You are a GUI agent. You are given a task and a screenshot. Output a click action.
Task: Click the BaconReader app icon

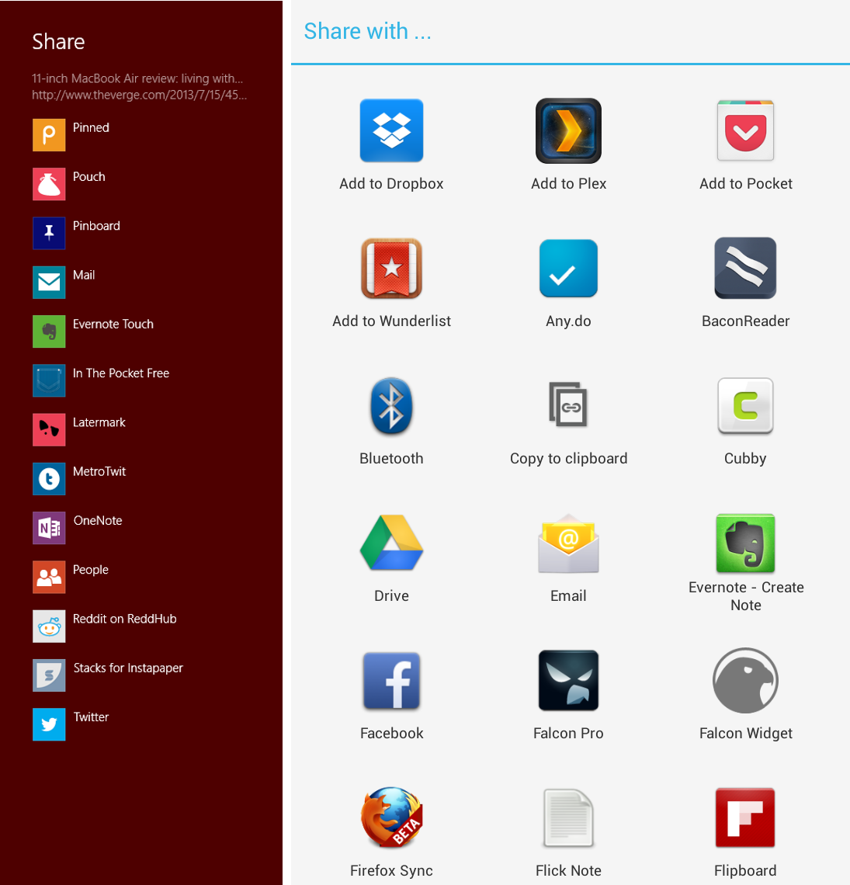(745, 269)
